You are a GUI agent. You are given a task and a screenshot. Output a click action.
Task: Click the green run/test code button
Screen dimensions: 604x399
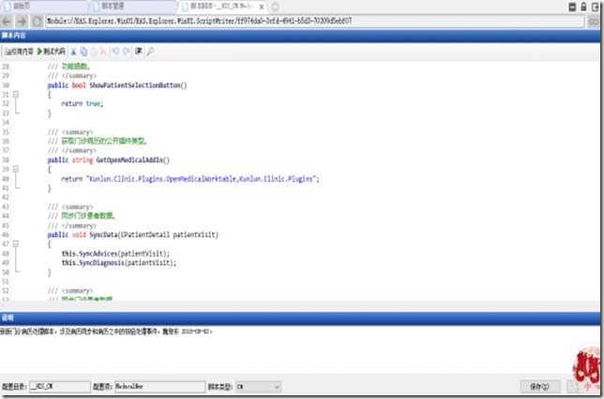click(x=52, y=52)
